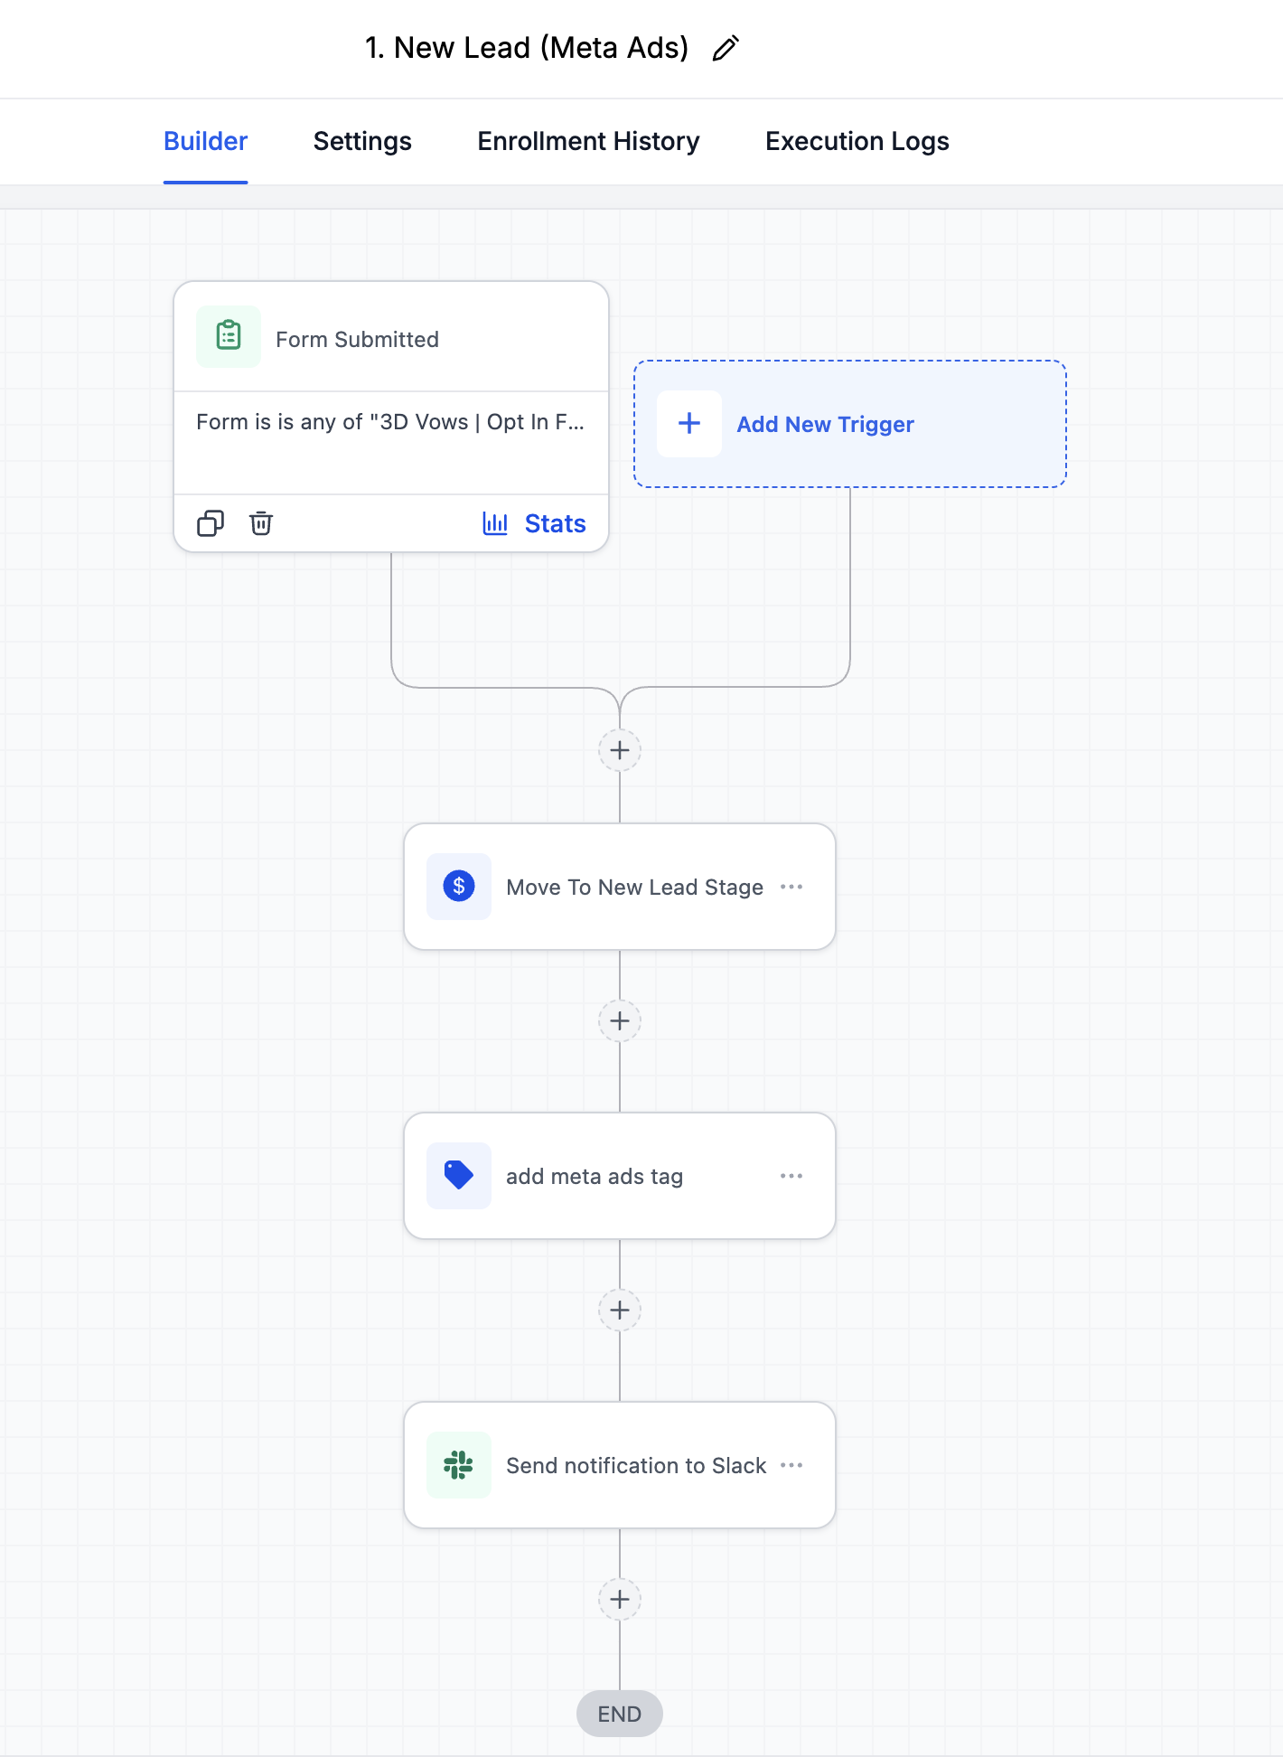Open options menu for Send notification to Slack
The width and height of the screenshot is (1283, 1757).
point(791,1465)
